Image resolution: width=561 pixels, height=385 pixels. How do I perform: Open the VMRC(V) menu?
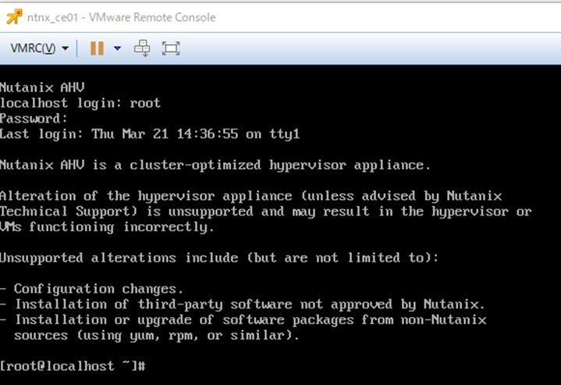click(x=39, y=48)
